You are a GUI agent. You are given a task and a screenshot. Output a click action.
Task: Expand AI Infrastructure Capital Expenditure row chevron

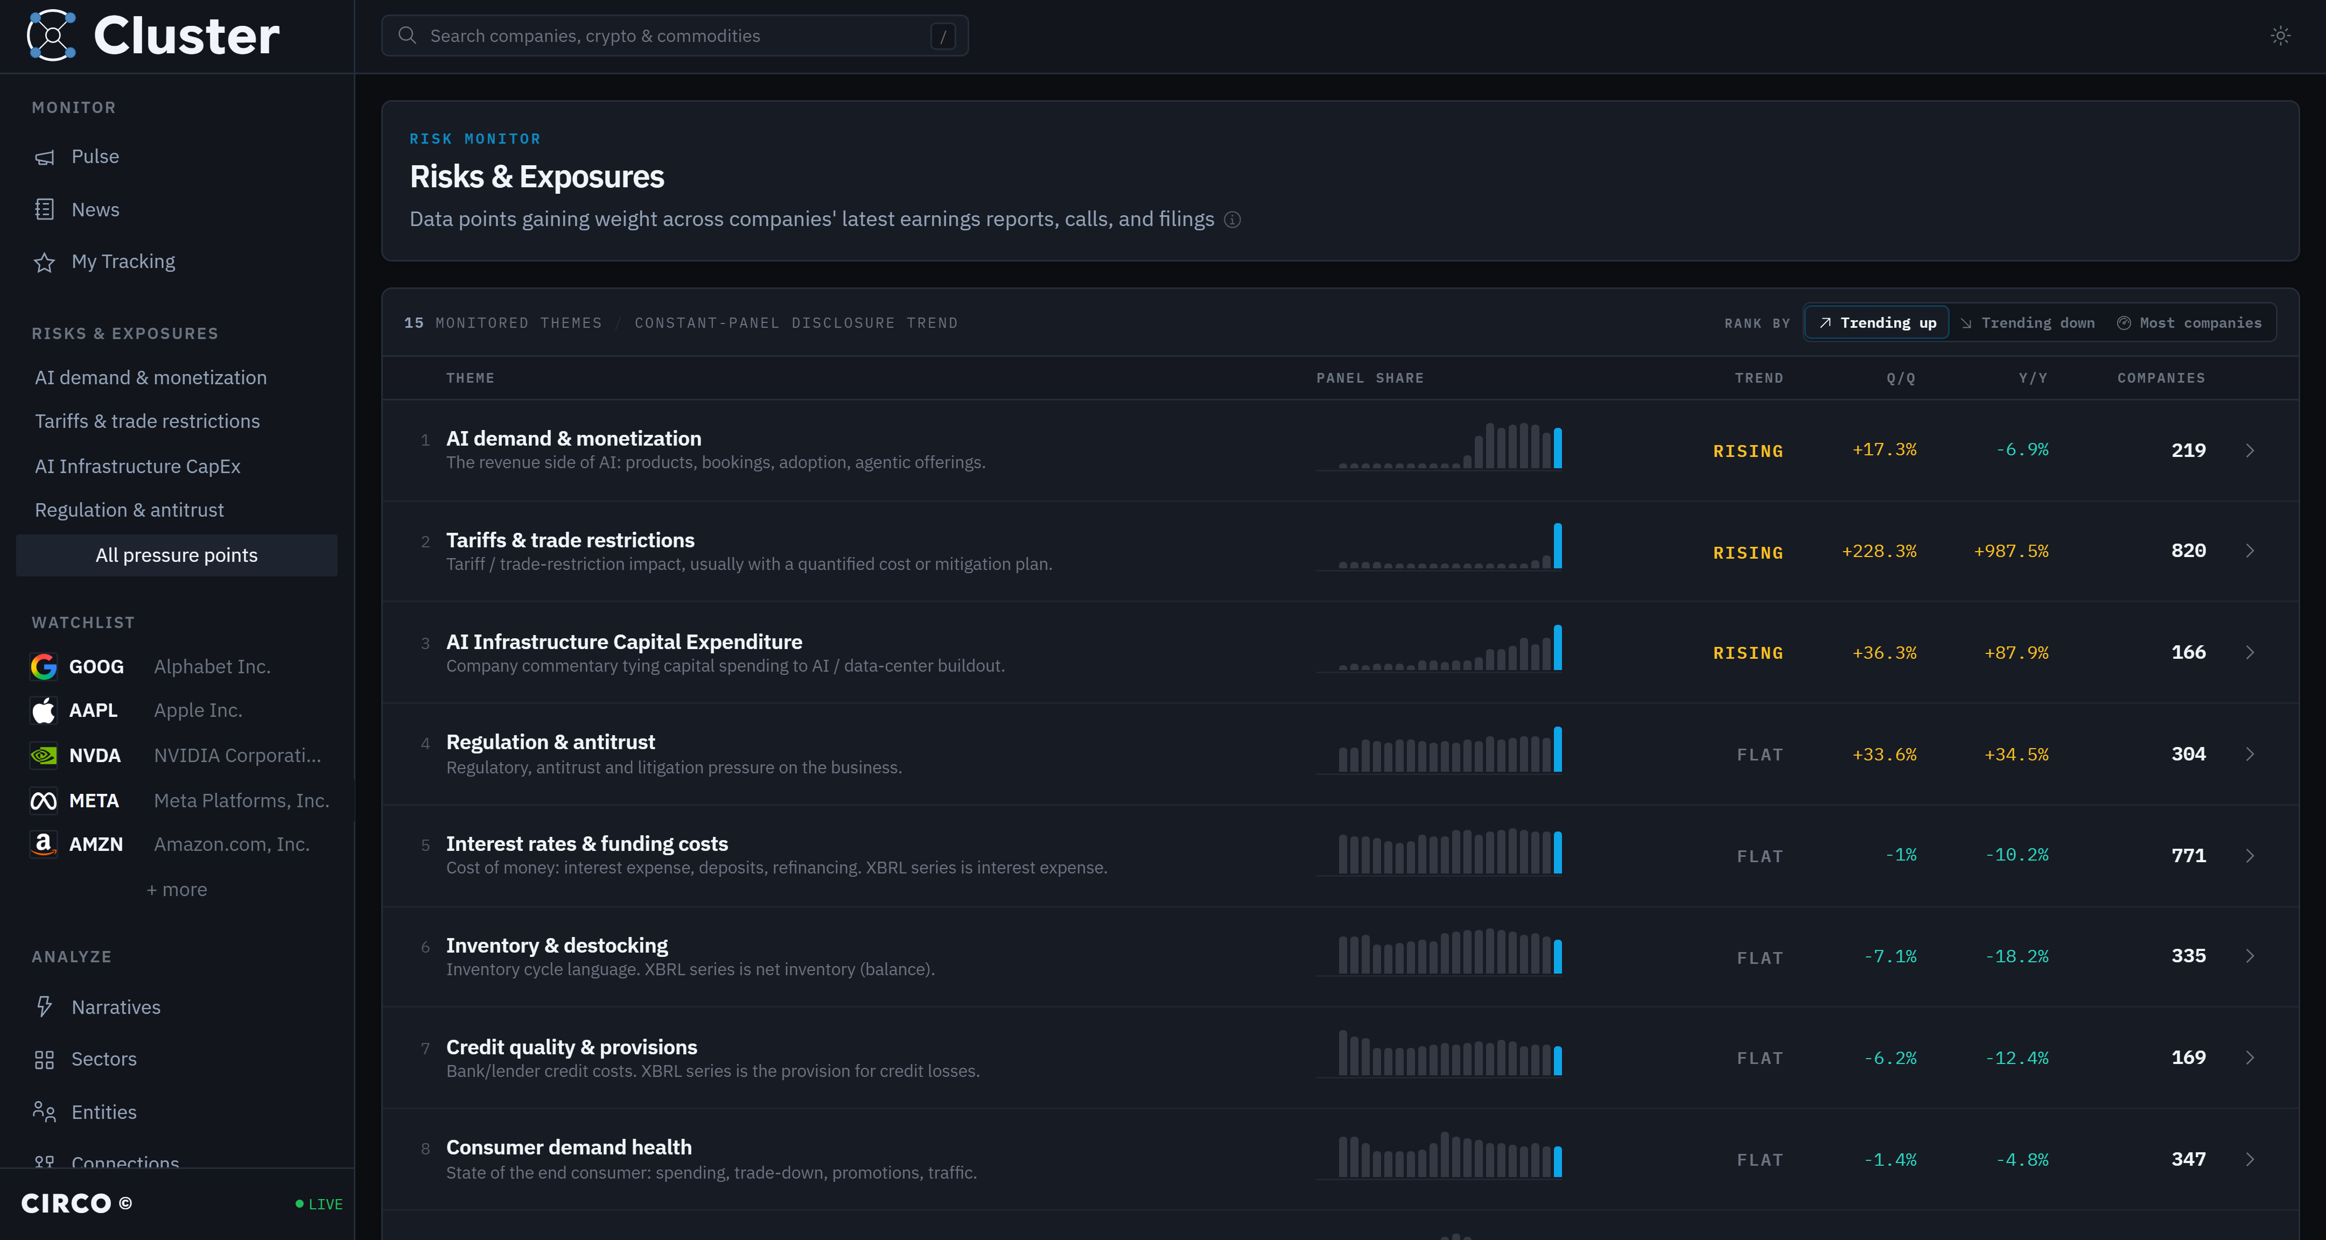pos(2250,652)
